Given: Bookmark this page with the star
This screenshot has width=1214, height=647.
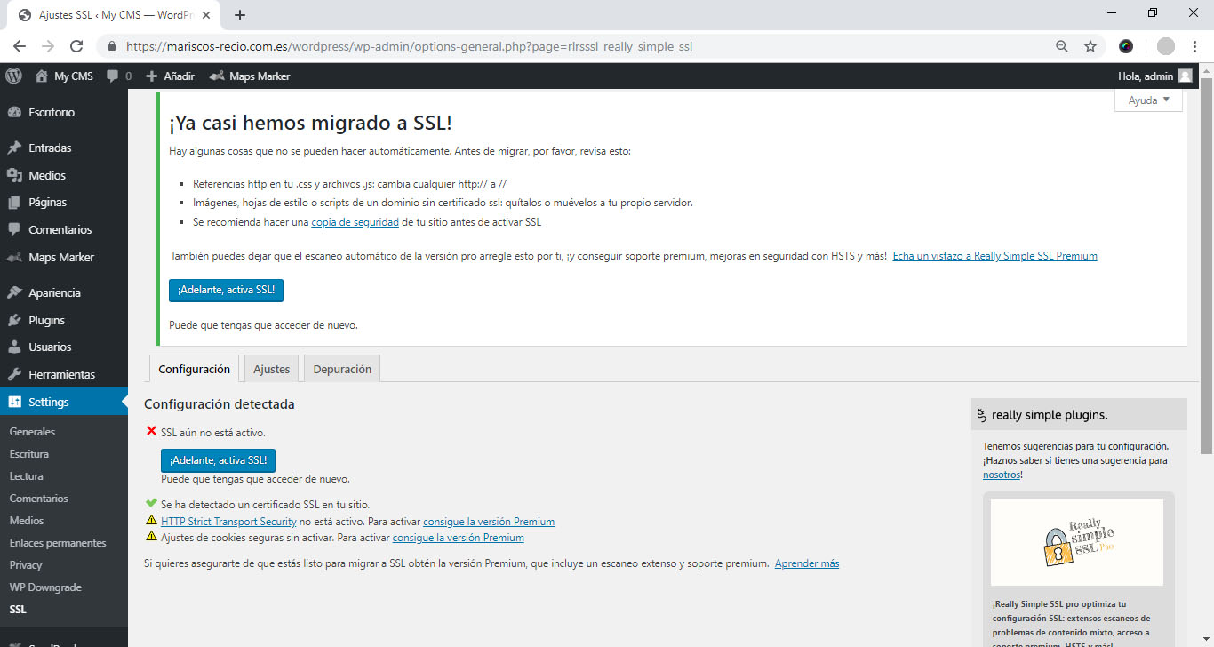Looking at the screenshot, I should [x=1090, y=46].
